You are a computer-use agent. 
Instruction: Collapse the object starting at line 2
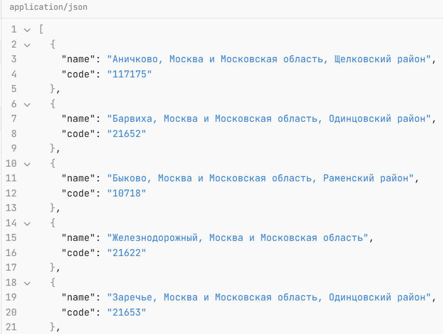point(27,44)
